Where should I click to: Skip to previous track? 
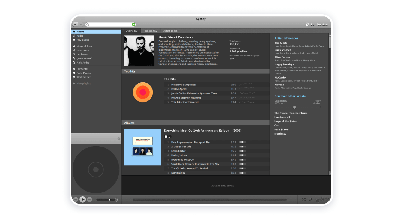76,199
